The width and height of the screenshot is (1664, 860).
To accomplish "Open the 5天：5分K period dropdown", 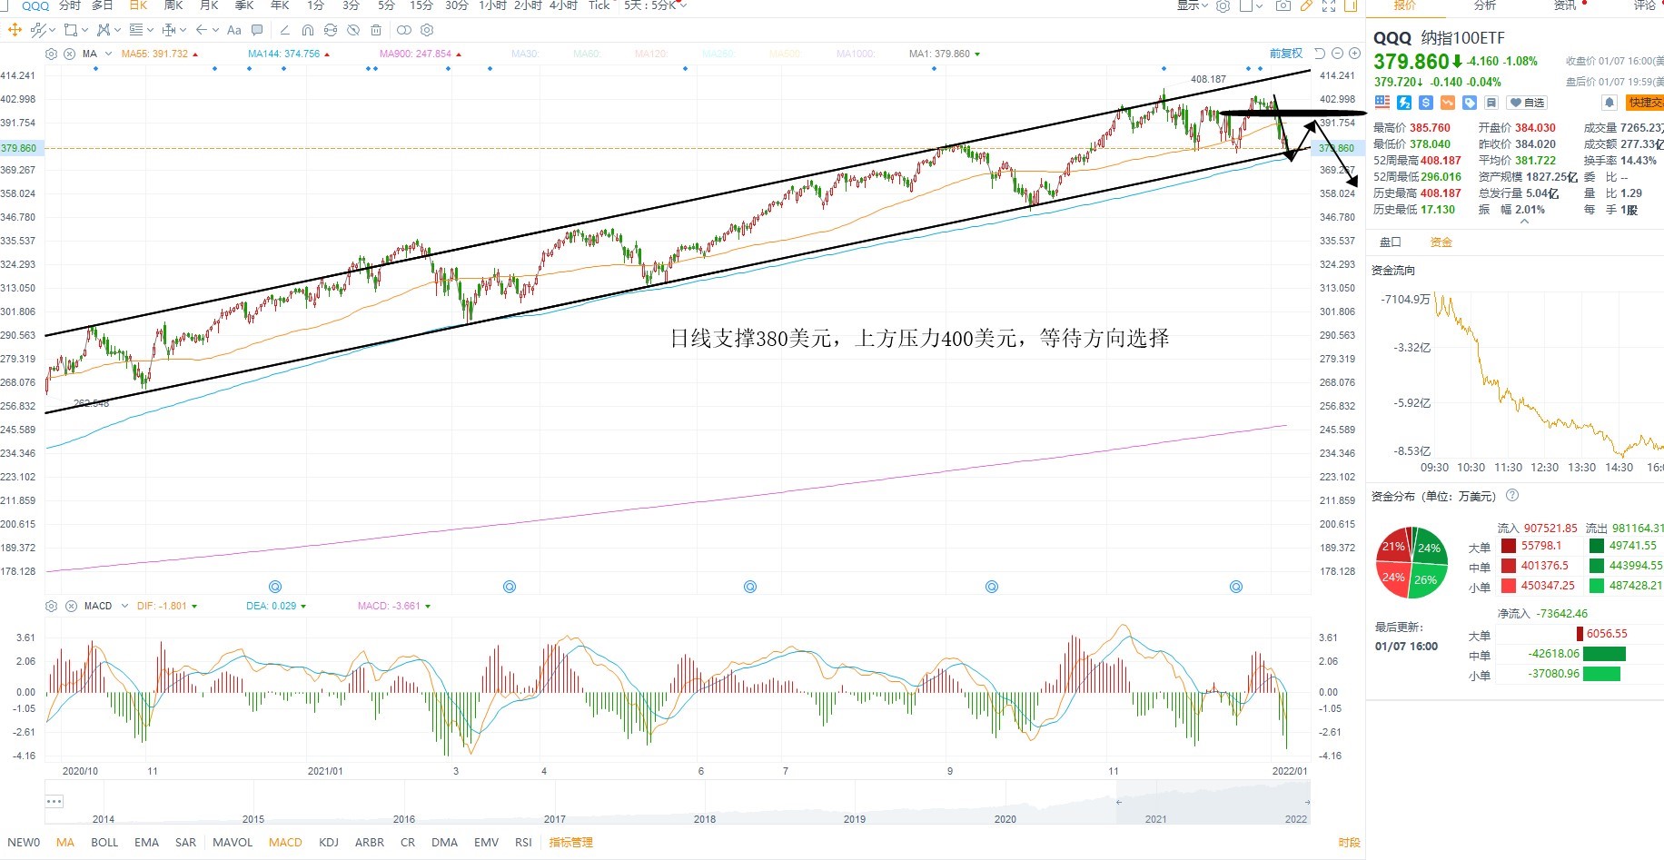I will [655, 5].
